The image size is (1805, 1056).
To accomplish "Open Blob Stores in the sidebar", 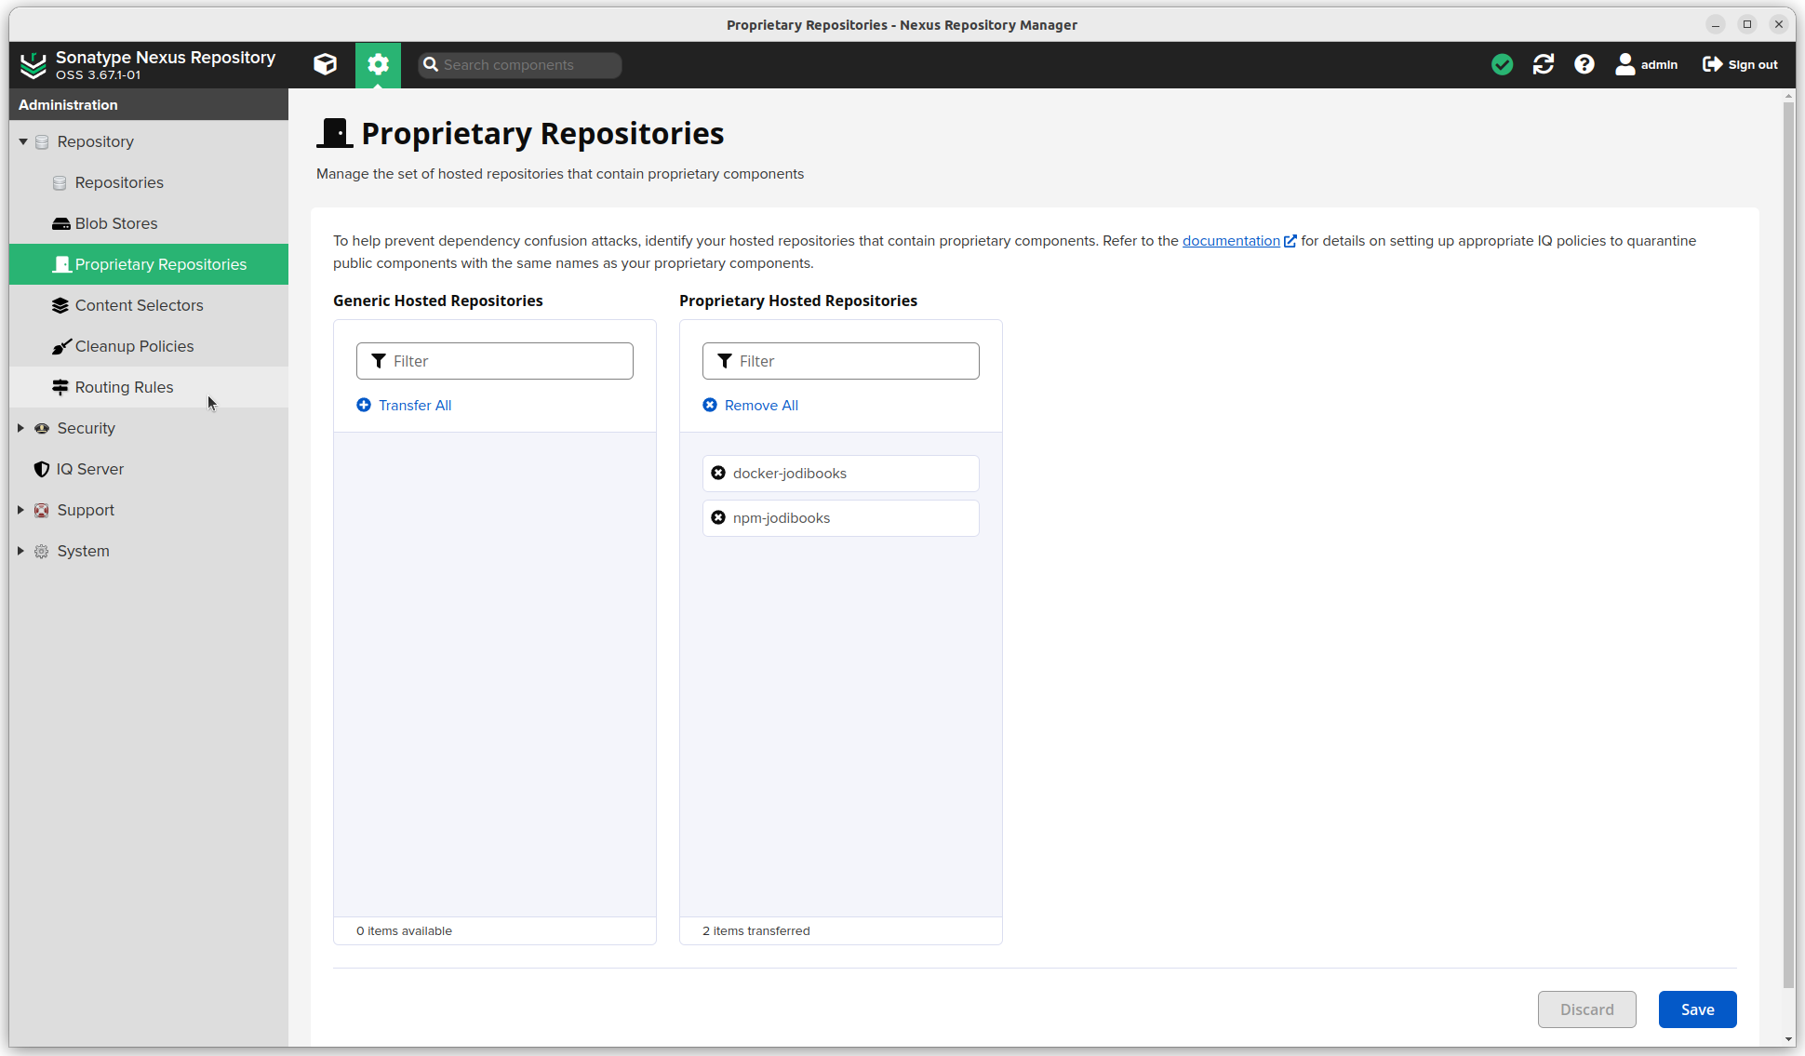I will pos(149,223).
